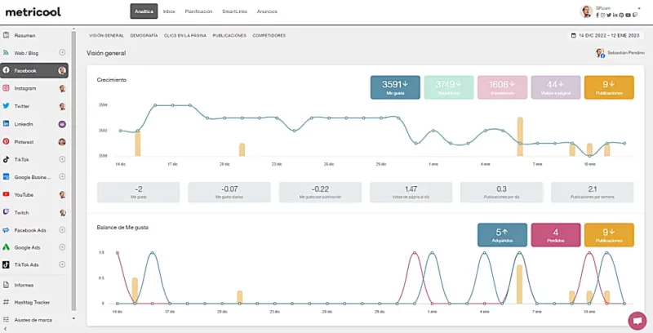Click the metricool logo
This screenshot has width=653, height=333.
pos(33,11)
